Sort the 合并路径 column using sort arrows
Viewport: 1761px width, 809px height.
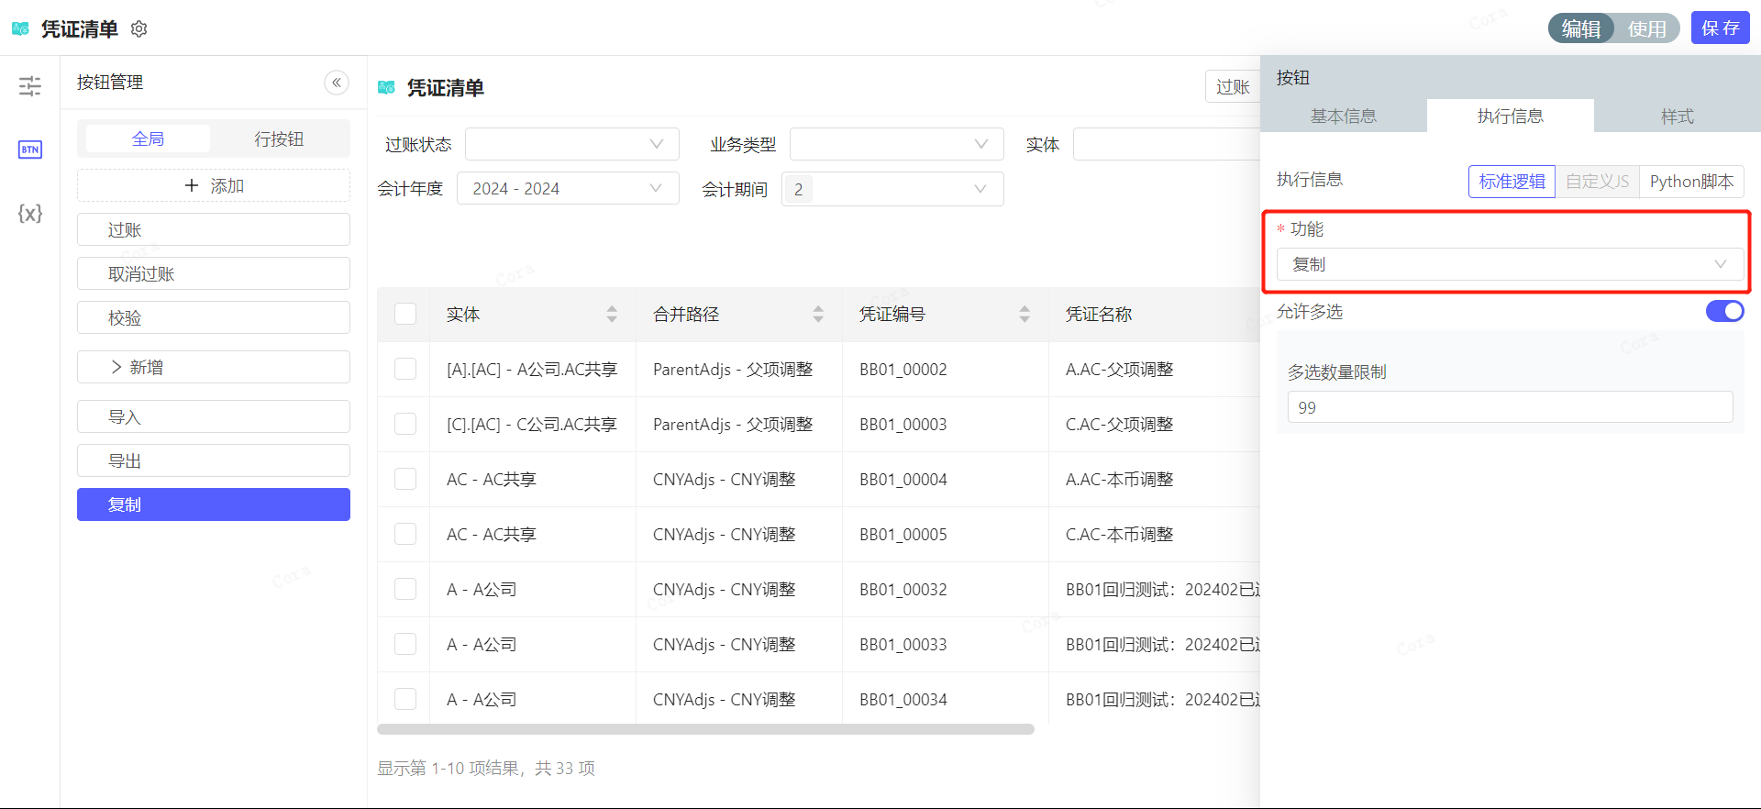point(818,315)
